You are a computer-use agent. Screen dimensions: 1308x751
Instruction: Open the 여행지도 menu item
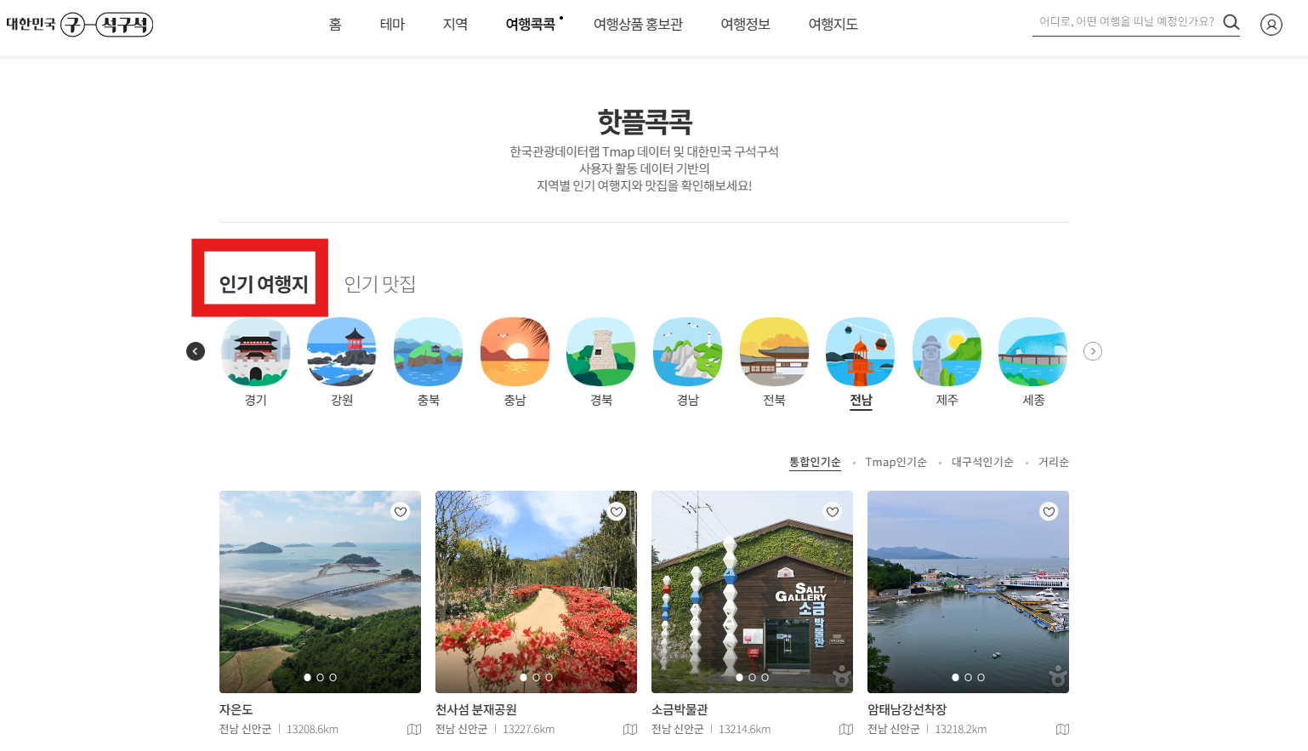pos(832,25)
